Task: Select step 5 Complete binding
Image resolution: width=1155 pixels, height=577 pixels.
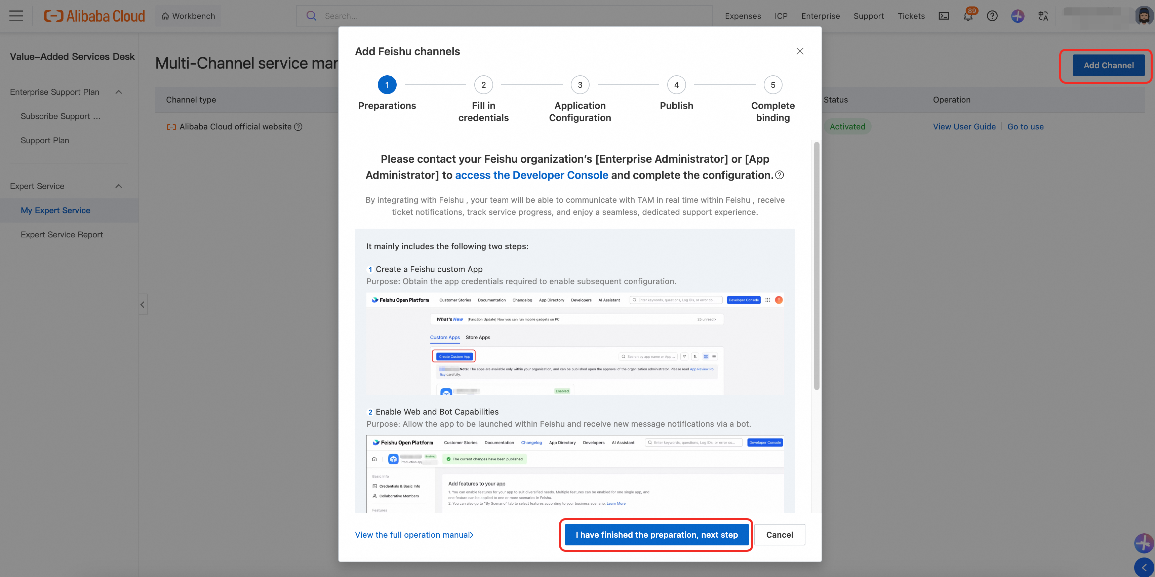Action: click(x=772, y=85)
